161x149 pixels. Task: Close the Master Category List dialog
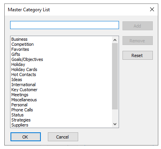tap(152, 9)
